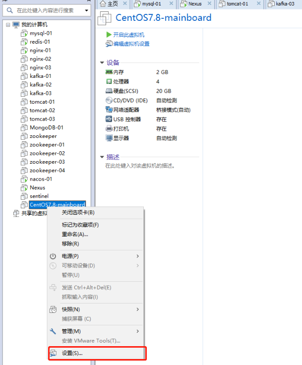Select tomcat-03 in the library tree
Image resolution: width=302 pixels, height=365 pixels.
click(42, 119)
